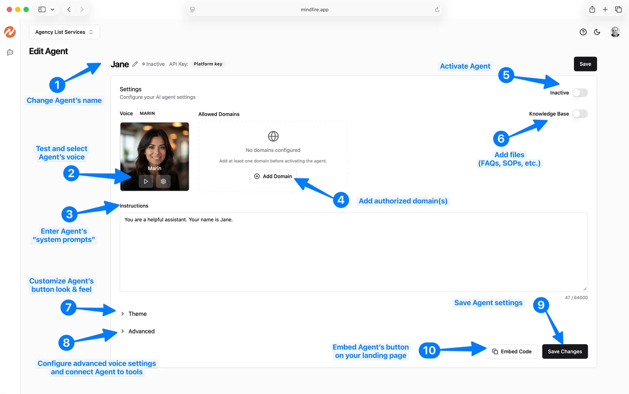
Task: Toggle dark mode moon icon
Action: point(597,32)
